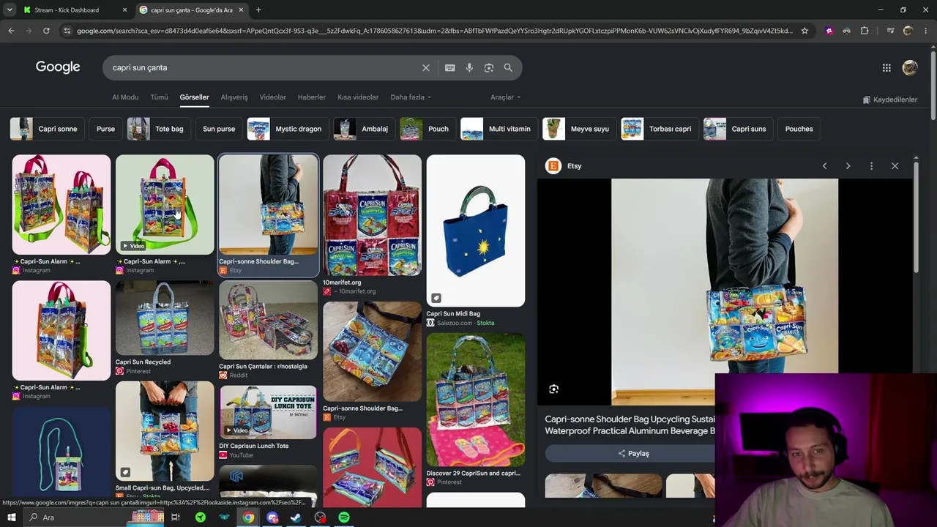
Task: Reload the current page
Action: coord(46,31)
